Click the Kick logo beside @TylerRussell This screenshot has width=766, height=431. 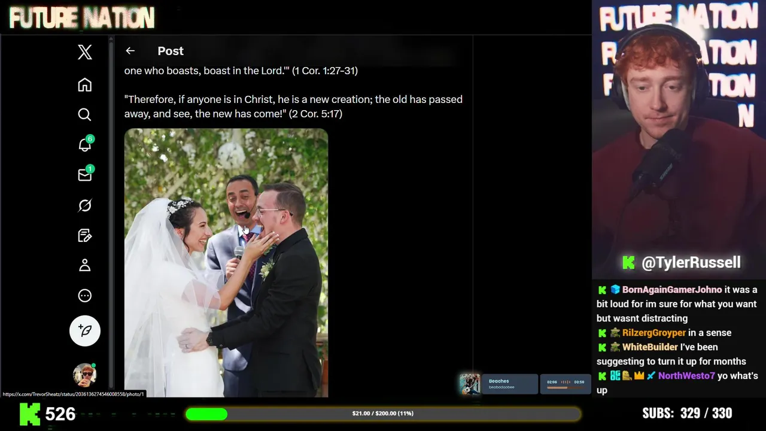point(628,262)
